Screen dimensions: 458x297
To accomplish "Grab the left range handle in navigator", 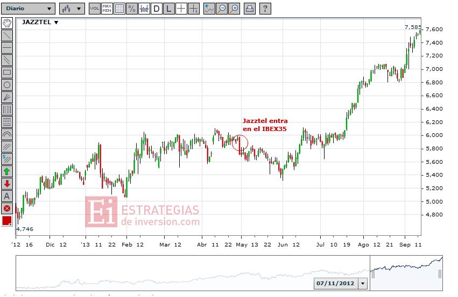I will pos(372,274).
